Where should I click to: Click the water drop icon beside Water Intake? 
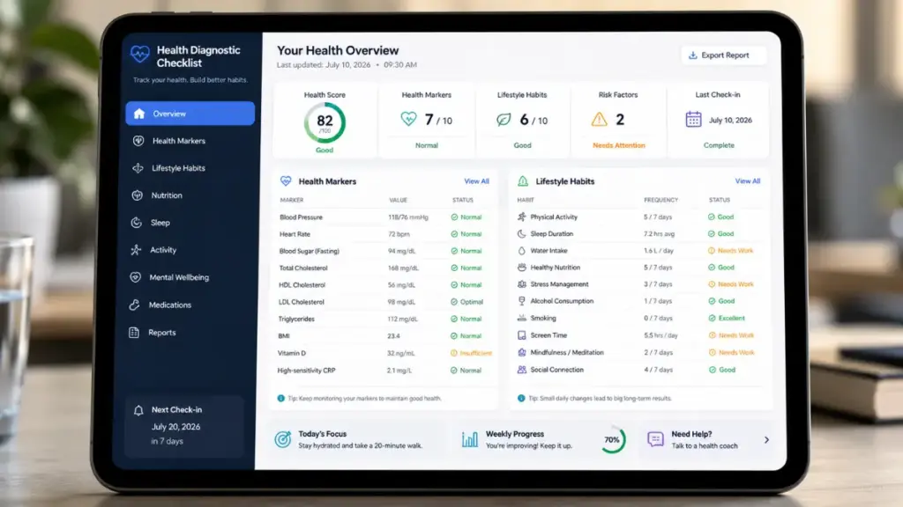click(x=522, y=251)
